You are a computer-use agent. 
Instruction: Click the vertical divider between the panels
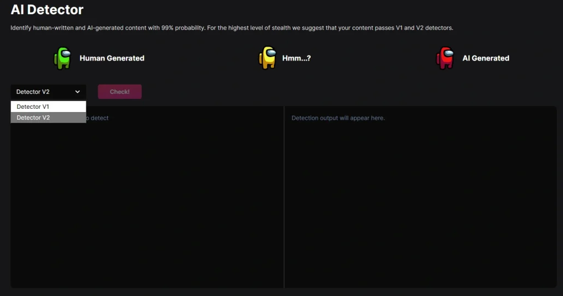284,197
